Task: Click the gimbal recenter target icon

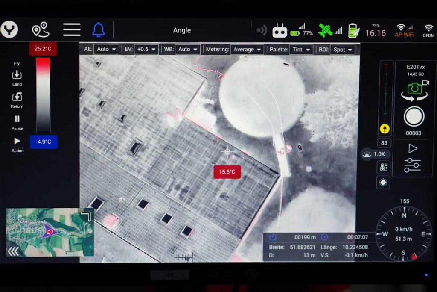Action: point(383,183)
